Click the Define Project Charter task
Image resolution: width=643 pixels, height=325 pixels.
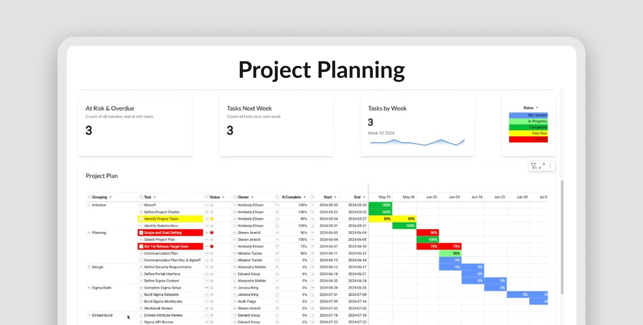click(162, 212)
